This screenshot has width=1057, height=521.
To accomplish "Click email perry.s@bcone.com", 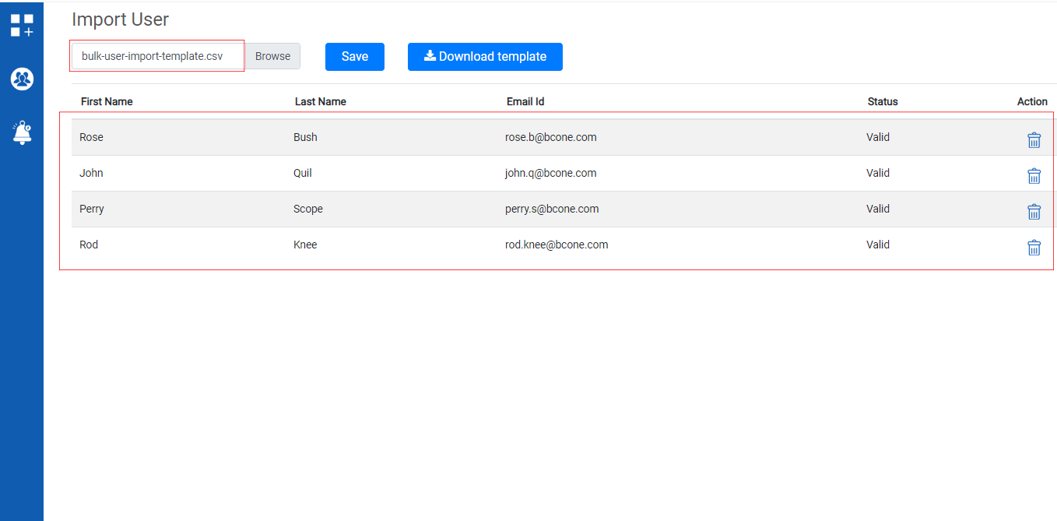I will point(552,209).
